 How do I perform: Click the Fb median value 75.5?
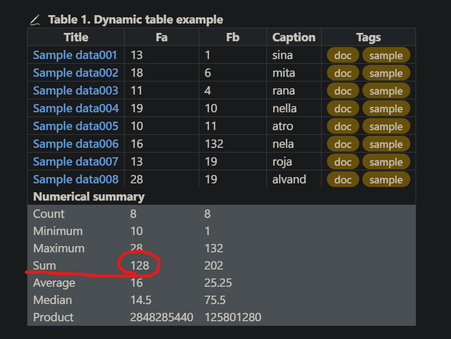[215, 300]
